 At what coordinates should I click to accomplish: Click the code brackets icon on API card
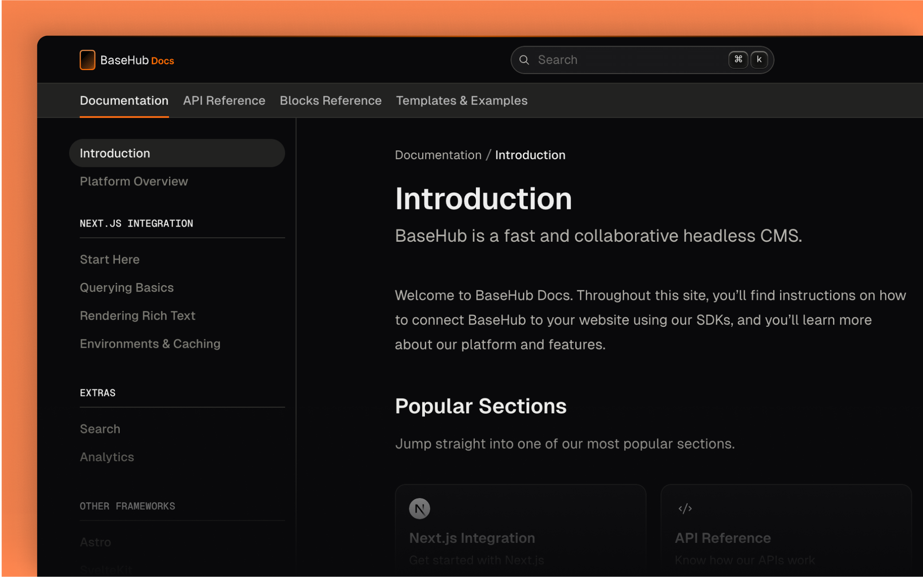685,508
